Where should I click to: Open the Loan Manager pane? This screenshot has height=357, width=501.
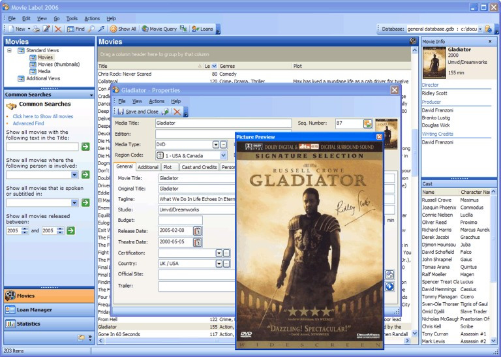tap(49, 310)
